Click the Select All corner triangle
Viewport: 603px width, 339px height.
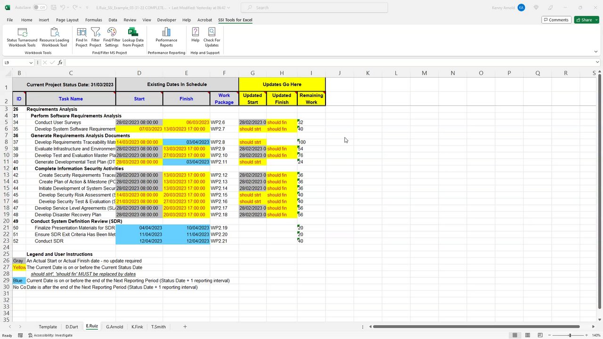[x=8, y=73]
